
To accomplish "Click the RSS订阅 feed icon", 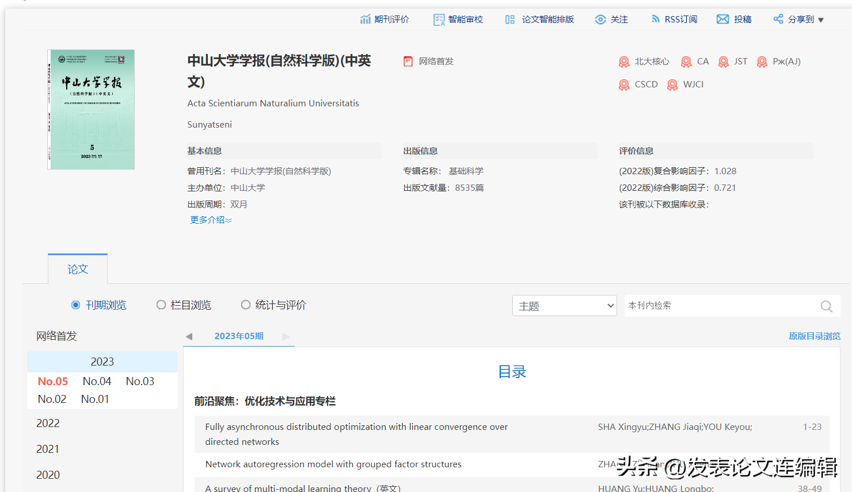I will click(656, 19).
